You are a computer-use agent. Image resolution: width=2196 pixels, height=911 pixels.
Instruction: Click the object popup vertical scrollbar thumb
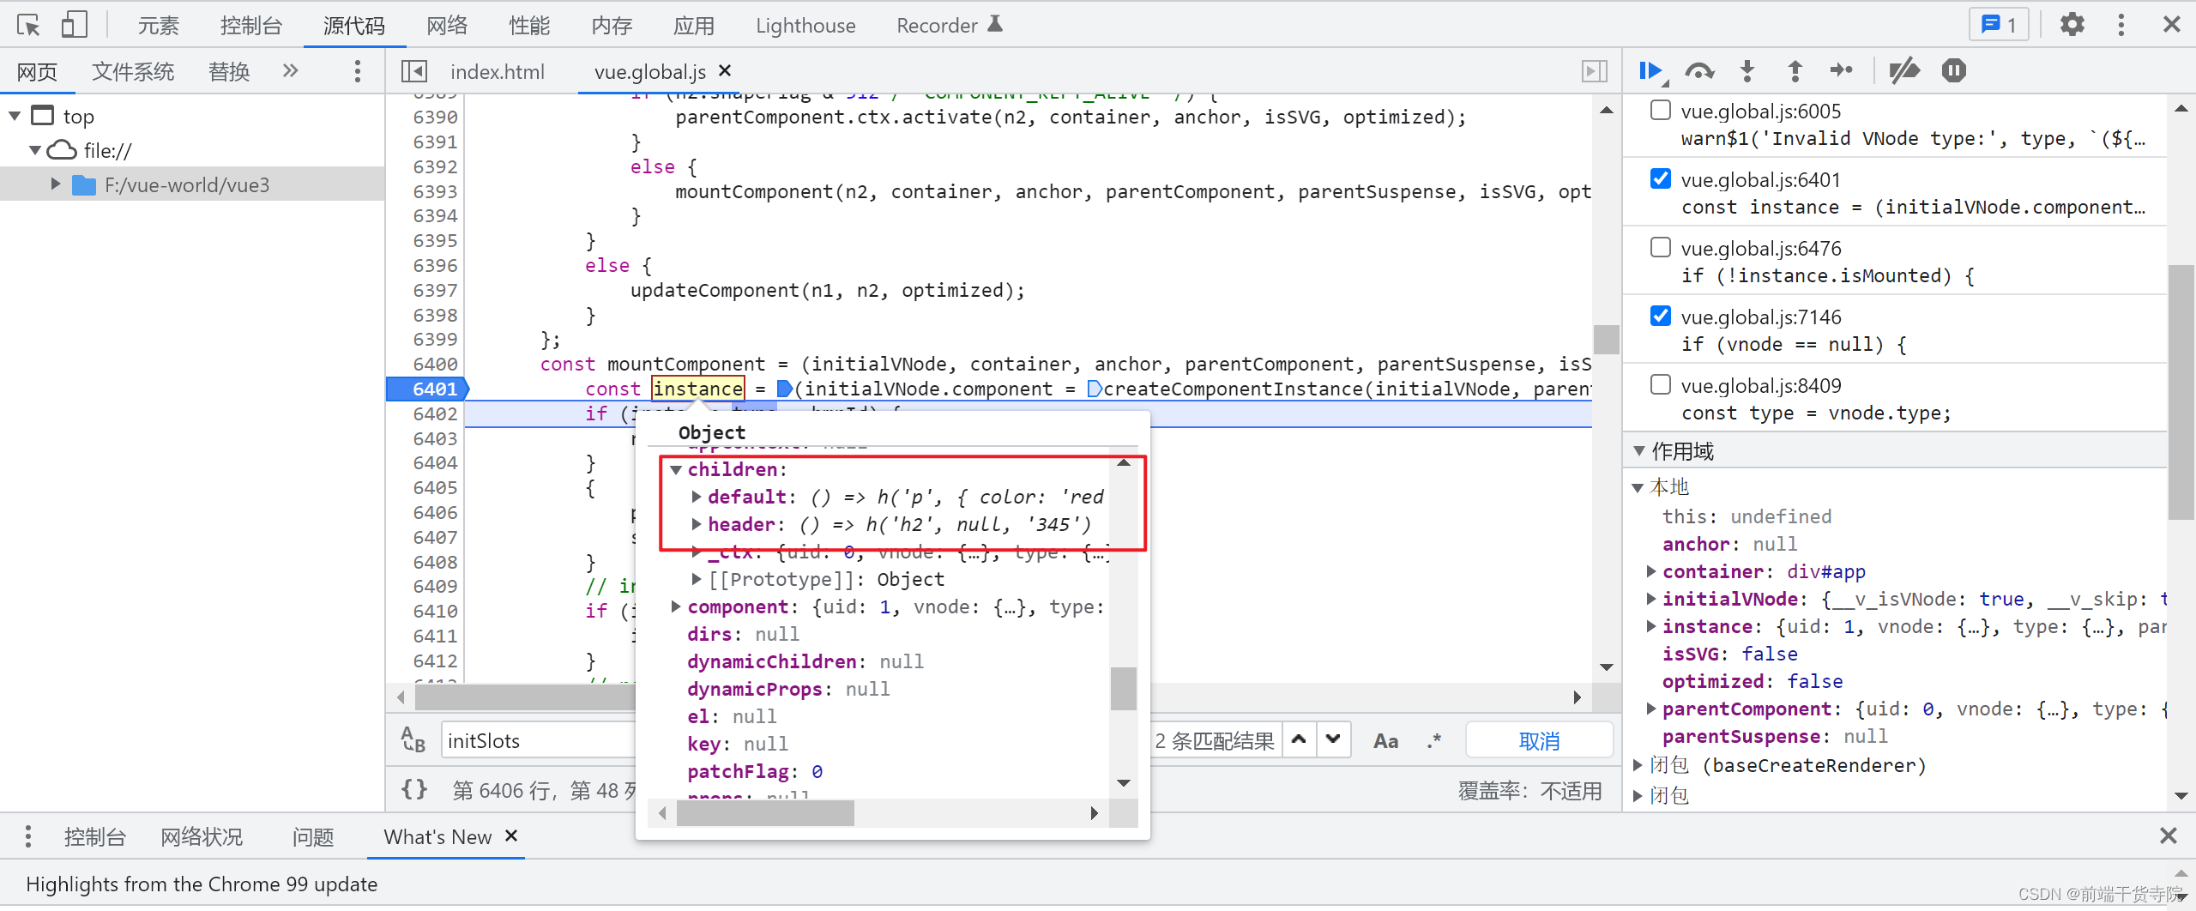point(1123,688)
